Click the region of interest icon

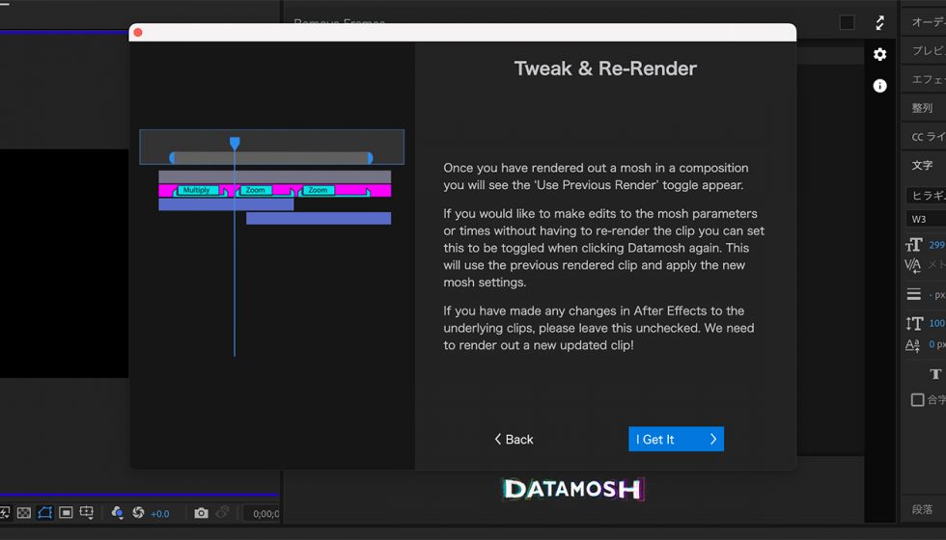[66, 513]
